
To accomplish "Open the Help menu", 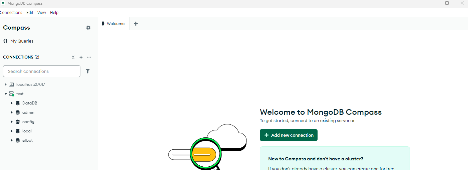I will point(54,13).
